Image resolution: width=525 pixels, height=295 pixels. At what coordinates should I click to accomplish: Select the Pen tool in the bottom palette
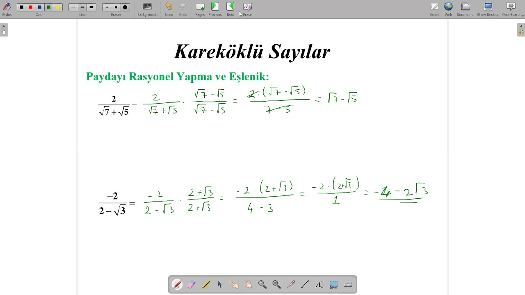click(177, 284)
